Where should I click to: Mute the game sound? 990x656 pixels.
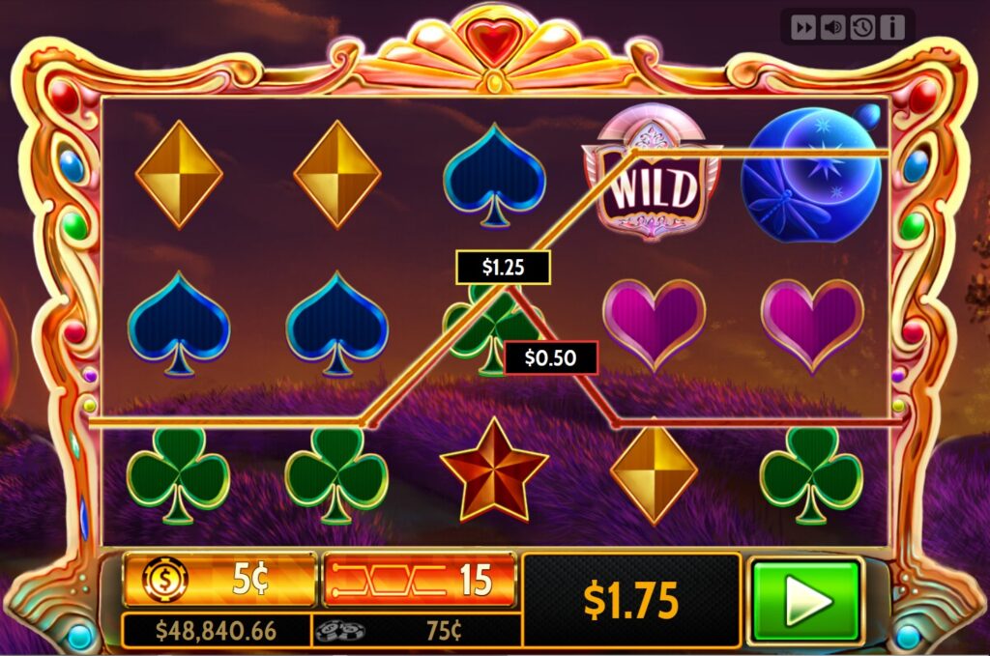832,27
